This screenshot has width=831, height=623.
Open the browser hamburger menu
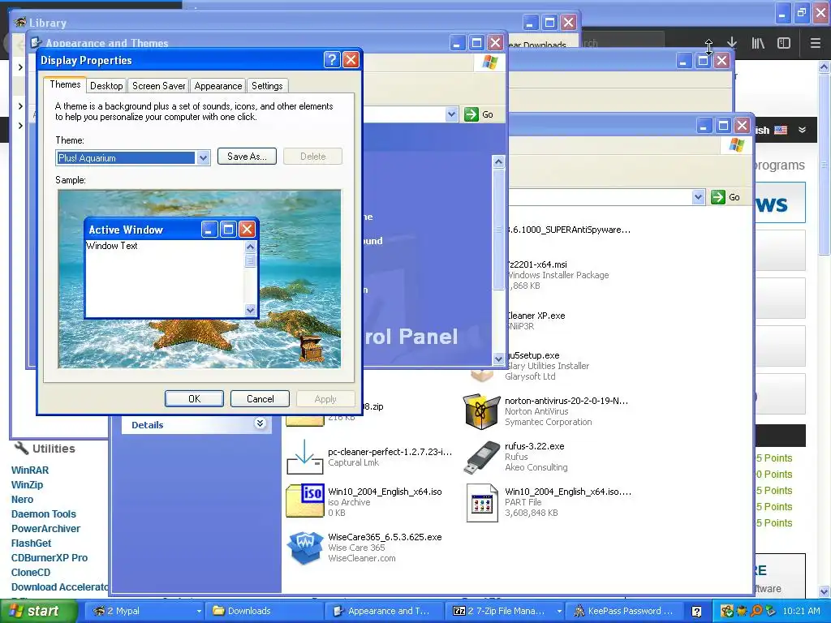(816, 43)
